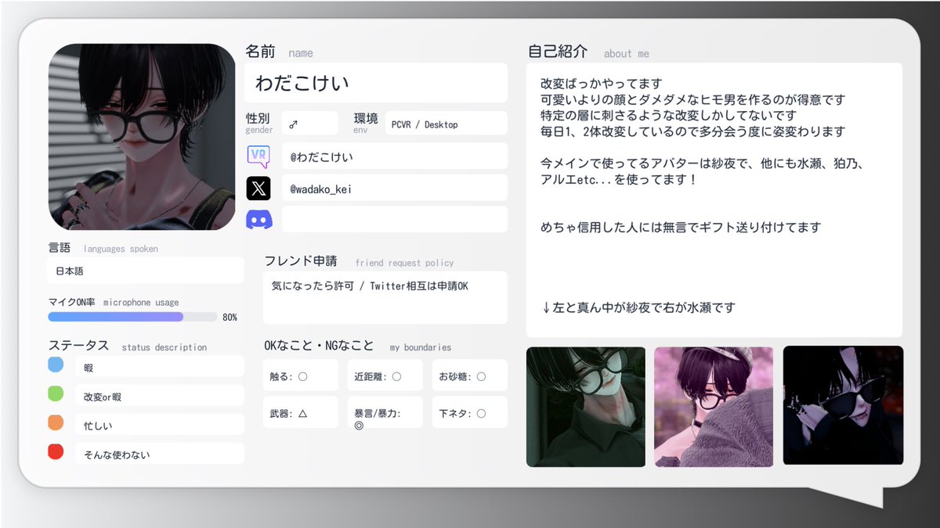Screen dimensions: 940x528
Task: Click the boundary box 暴言/暴力: ◎
Action: coord(385,412)
